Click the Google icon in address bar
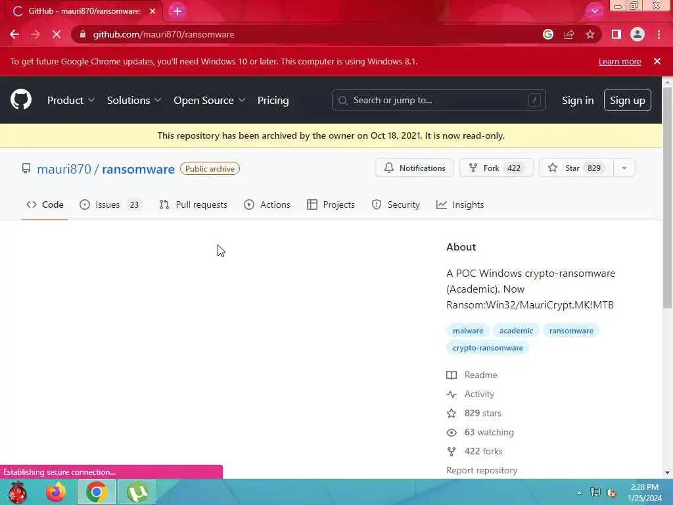 [x=547, y=34]
